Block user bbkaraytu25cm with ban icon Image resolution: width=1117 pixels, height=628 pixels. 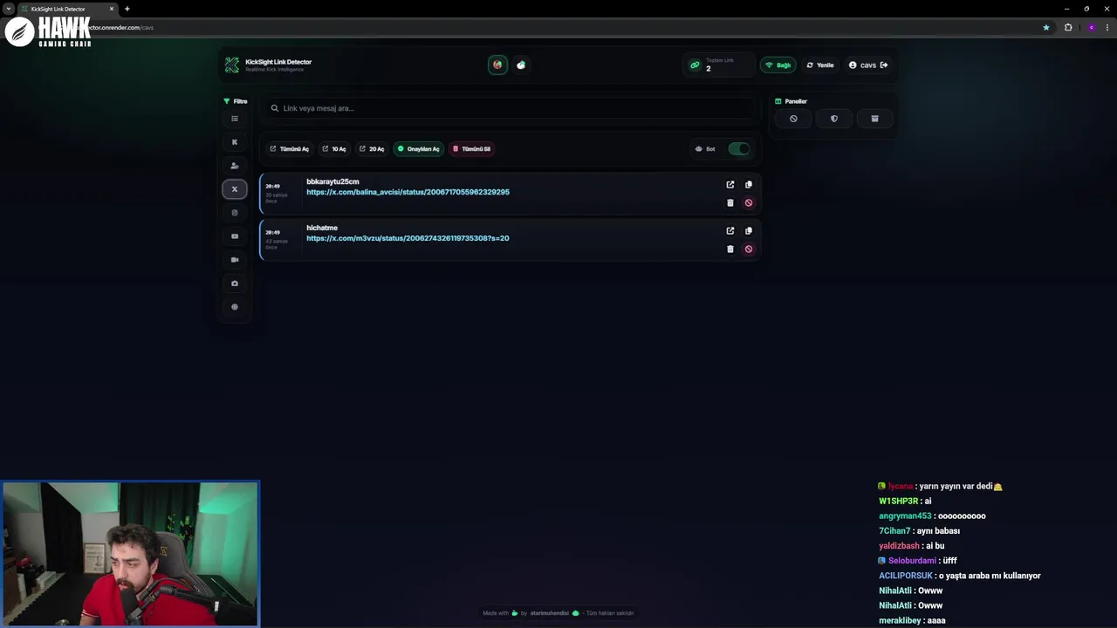[x=749, y=203]
